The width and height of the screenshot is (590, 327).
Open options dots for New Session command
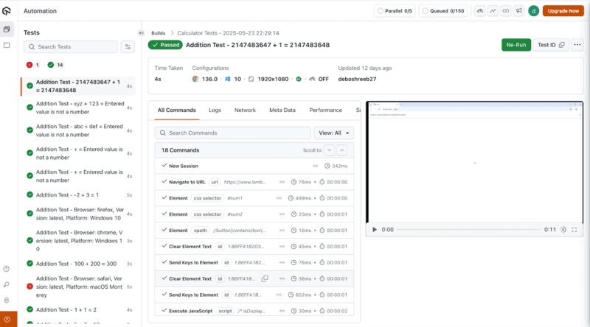coord(316,166)
